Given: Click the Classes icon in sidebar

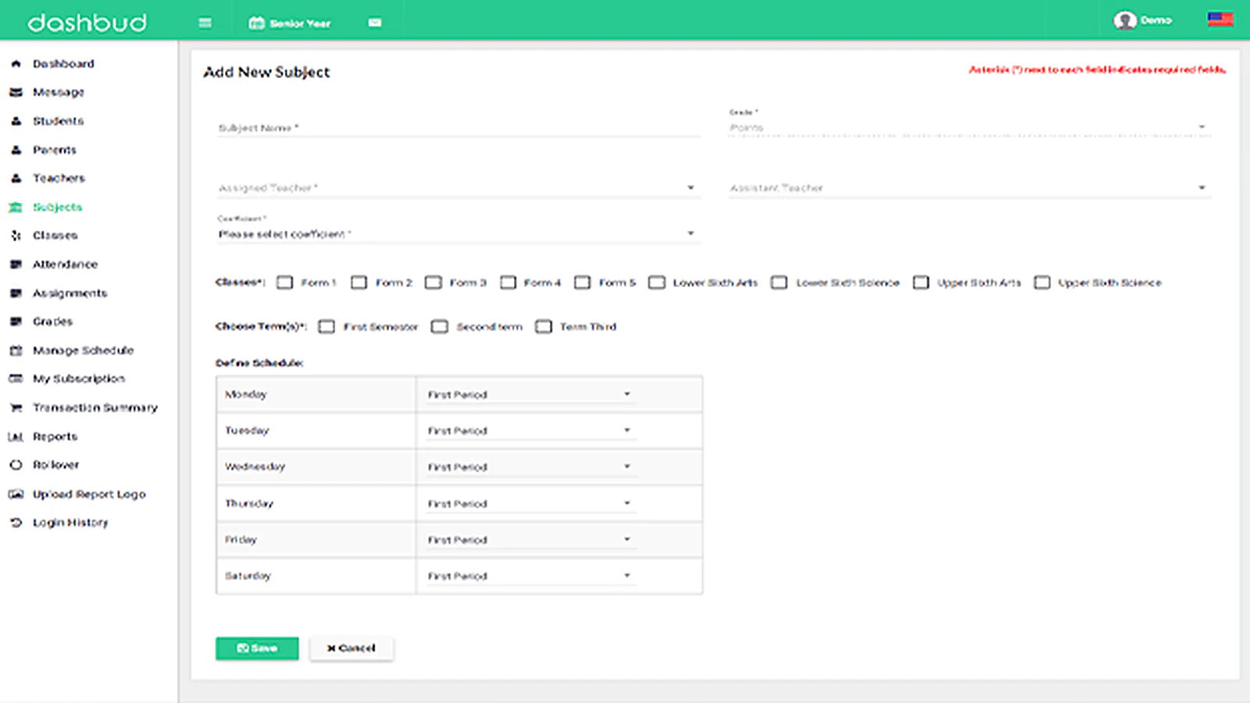Looking at the screenshot, I should click(x=16, y=235).
